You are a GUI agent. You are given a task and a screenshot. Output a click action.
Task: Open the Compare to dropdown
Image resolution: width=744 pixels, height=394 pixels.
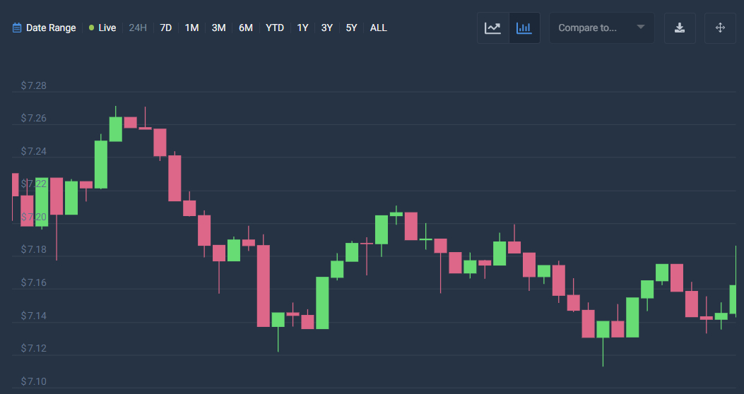[x=602, y=28]
